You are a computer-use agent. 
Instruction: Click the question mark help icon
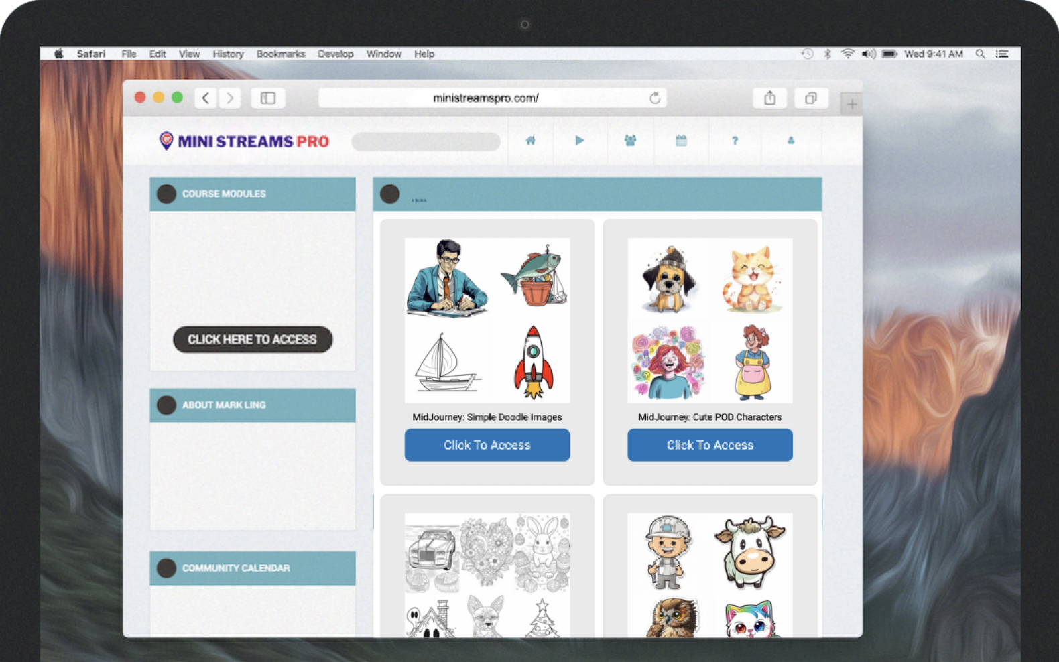735,141
